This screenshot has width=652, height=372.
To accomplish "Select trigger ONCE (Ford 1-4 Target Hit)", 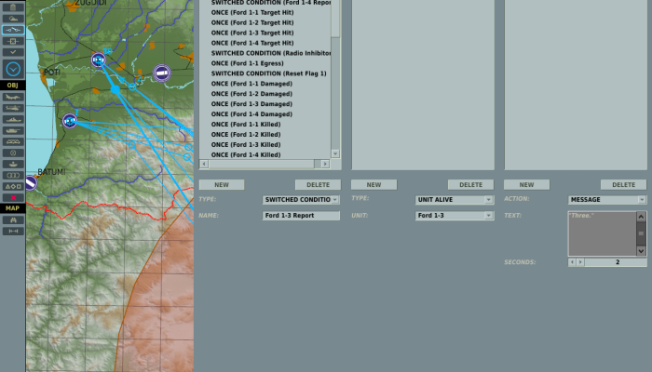I will coord(252,43).
